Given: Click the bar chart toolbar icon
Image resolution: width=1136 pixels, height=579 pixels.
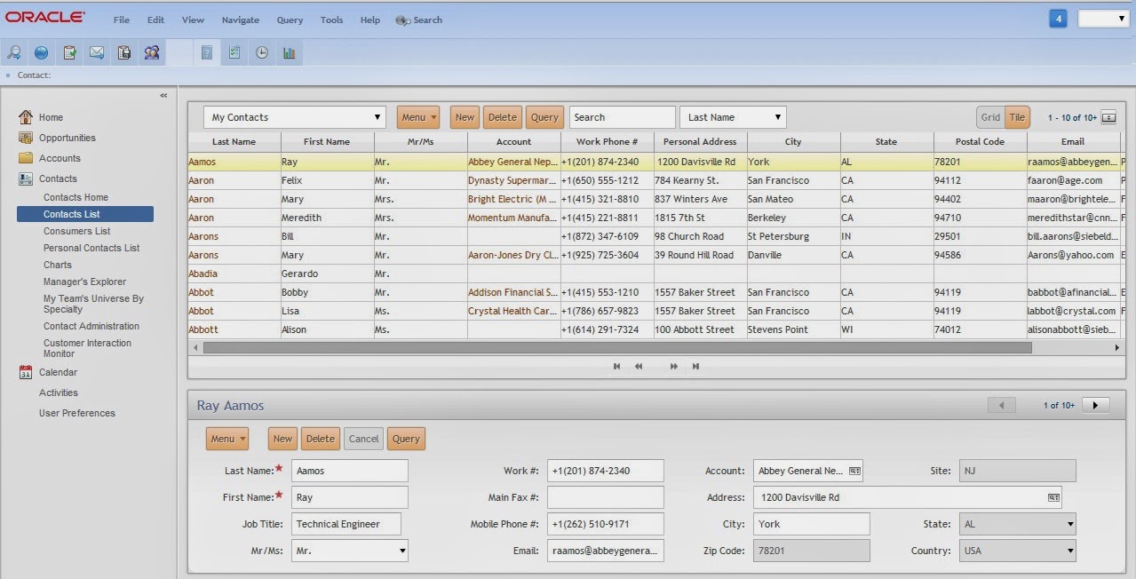Looking at the screenshot, I should (x=289, y=52).
